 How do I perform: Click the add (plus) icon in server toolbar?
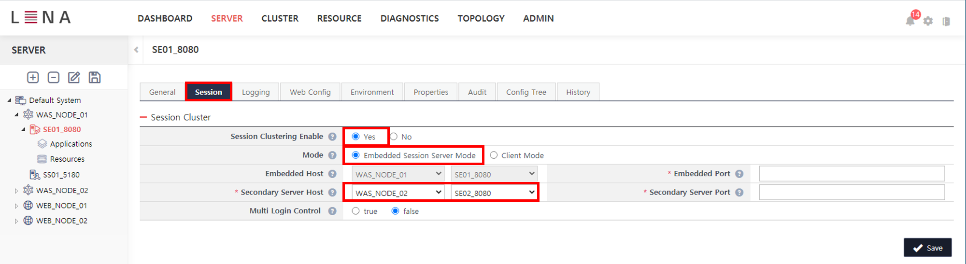[33, 77]
